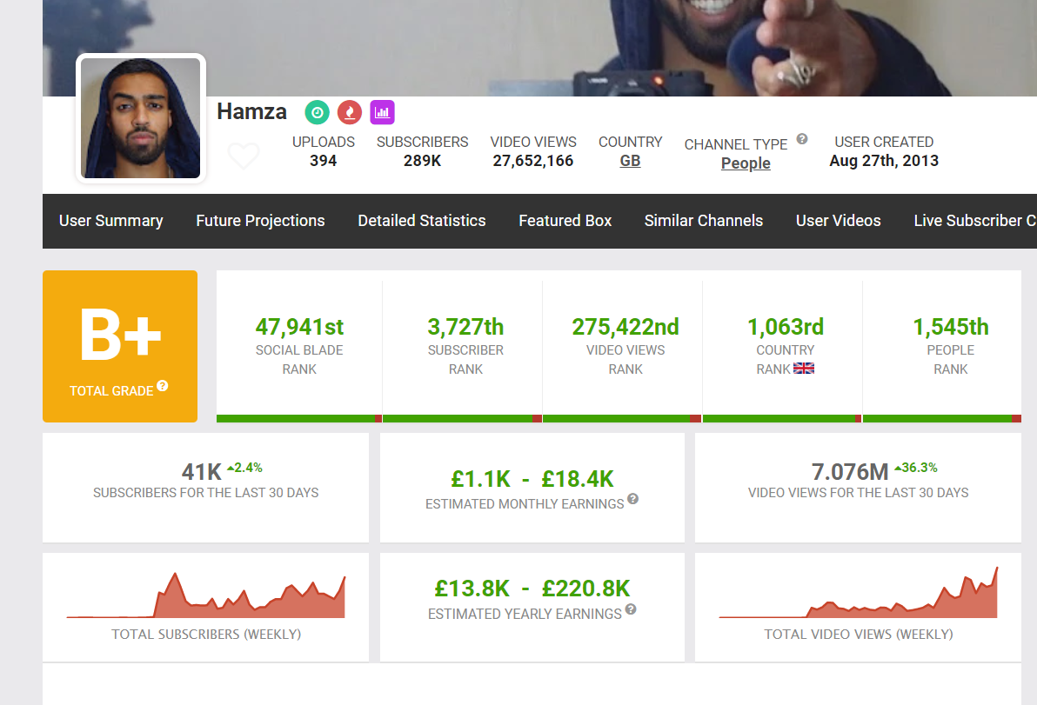Click the progress bar under People Rank
Image resolution: width=1037 pixels, height=705 pixels.
(x=942, y=419)
